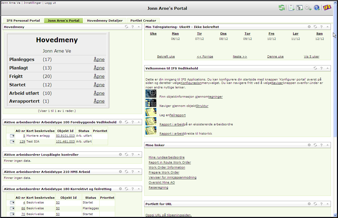Viewport: 338px width, 218px height.
Task: Click the IFS logo icon
Action: [327, 8]
